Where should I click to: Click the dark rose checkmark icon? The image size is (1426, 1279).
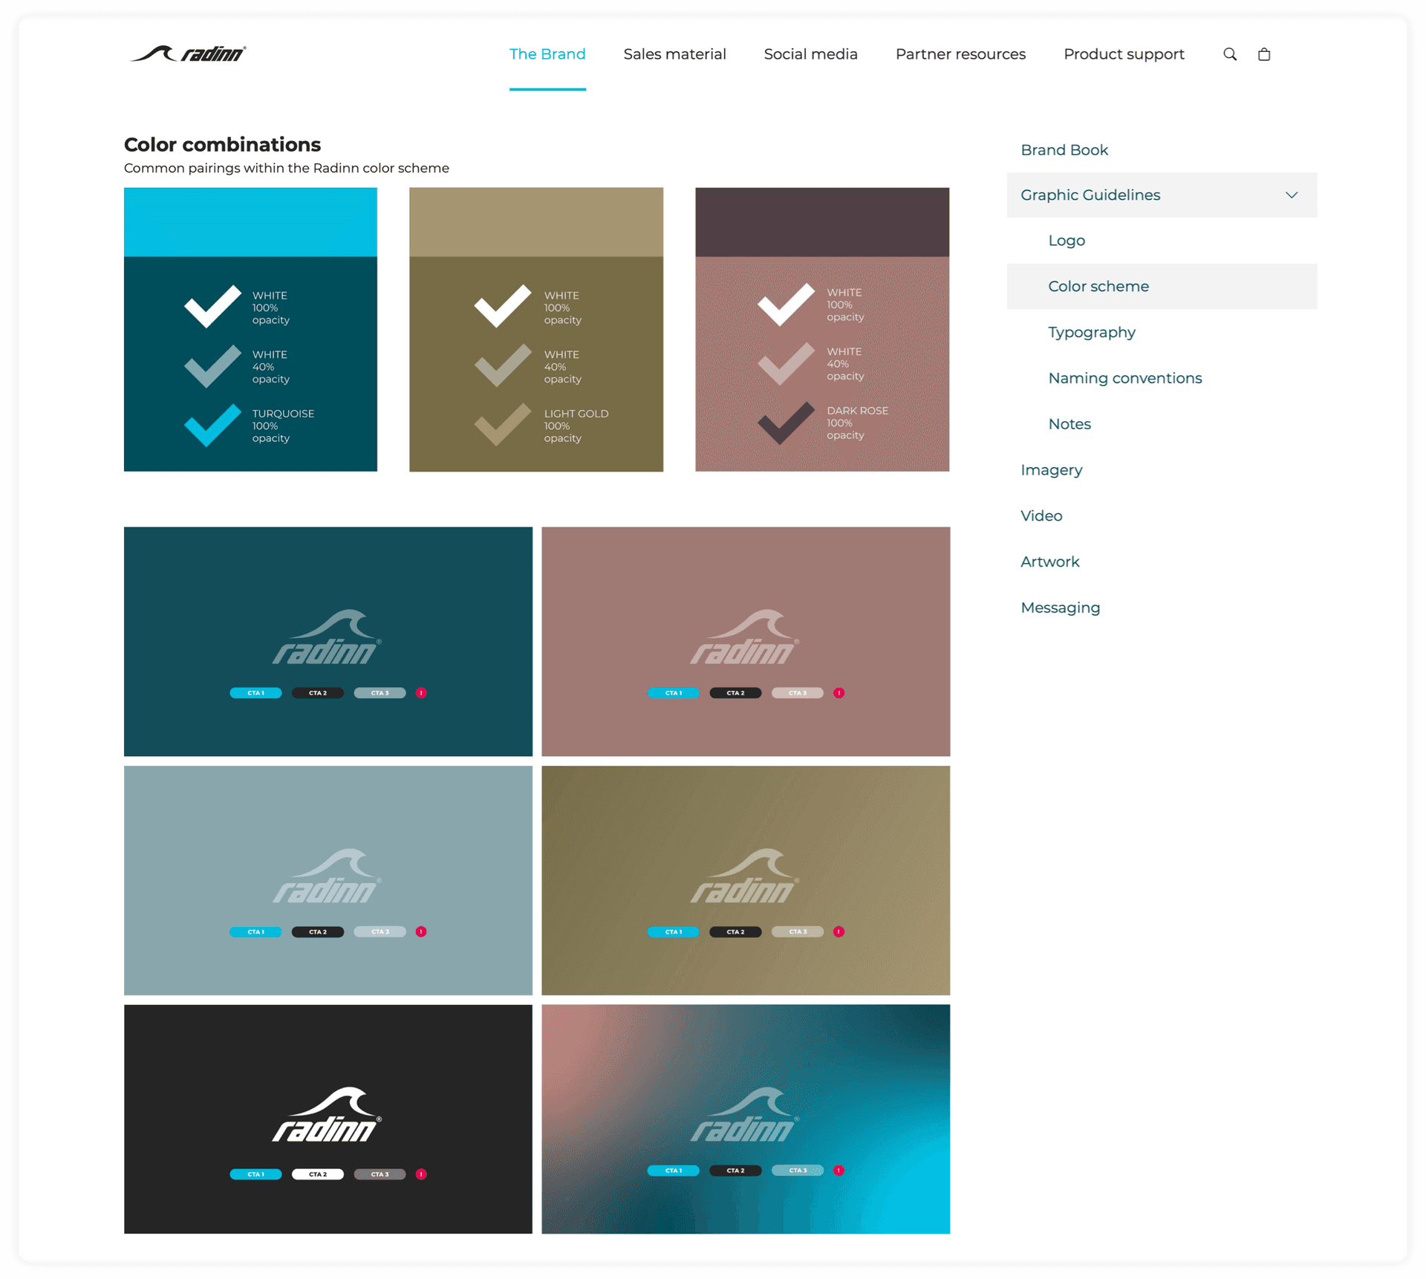click(786, 422)
